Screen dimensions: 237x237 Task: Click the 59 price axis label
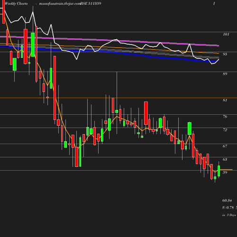point(225,173)
